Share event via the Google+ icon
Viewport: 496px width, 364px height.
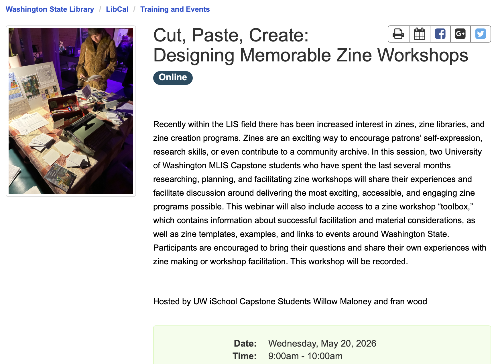coord(460,34)
